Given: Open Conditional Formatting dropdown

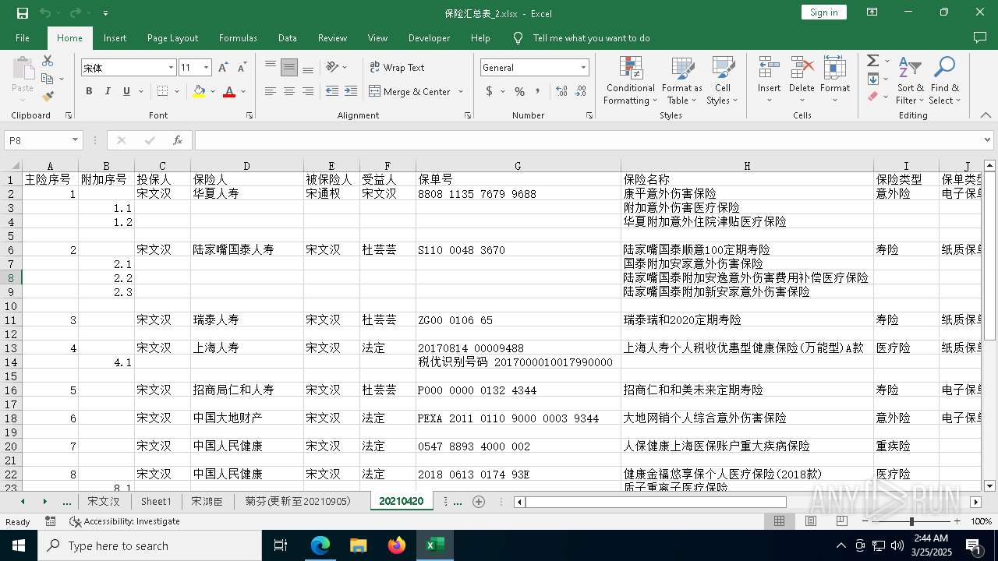Looking at the screenshot, I should pos(631,79).
